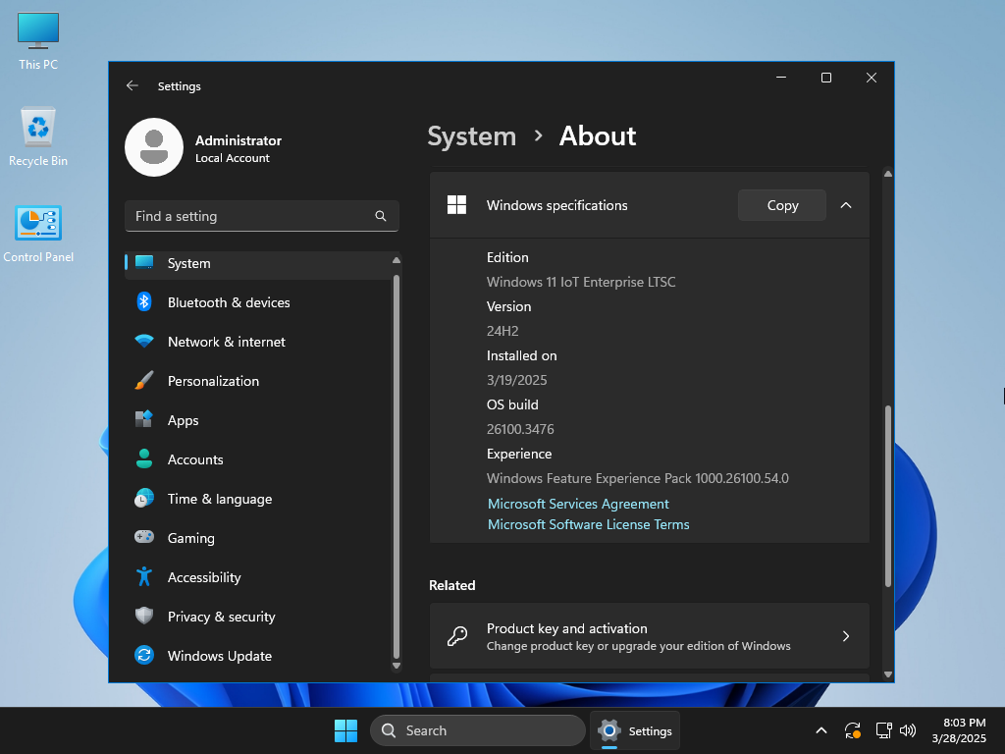Click the Windows logo in Windows specifications
Screen dimensions: 1005x754
pos(457,205)
